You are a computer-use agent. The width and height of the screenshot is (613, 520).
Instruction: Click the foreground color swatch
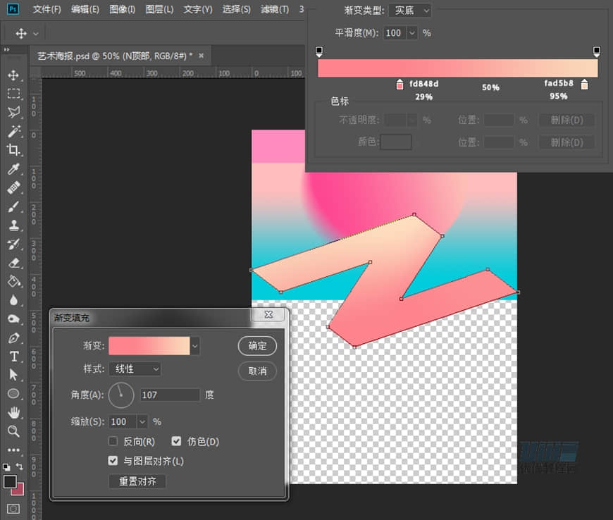coord(9,481)
